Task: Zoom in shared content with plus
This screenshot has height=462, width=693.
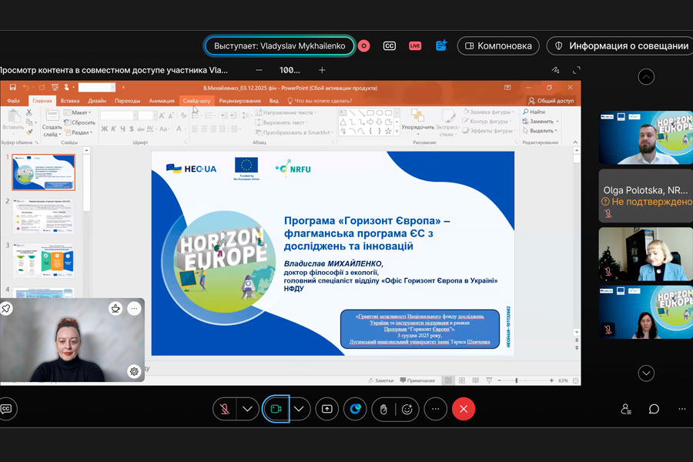Action: pyautogui.click(x=323, y=70)
